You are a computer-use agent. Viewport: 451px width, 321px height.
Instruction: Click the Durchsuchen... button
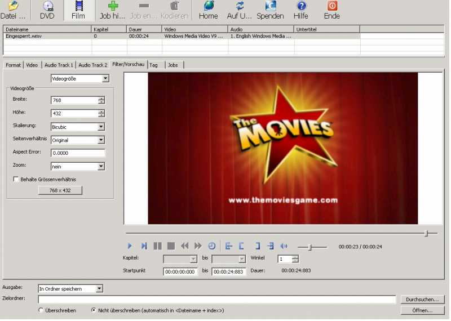click(x=423, y=300)
